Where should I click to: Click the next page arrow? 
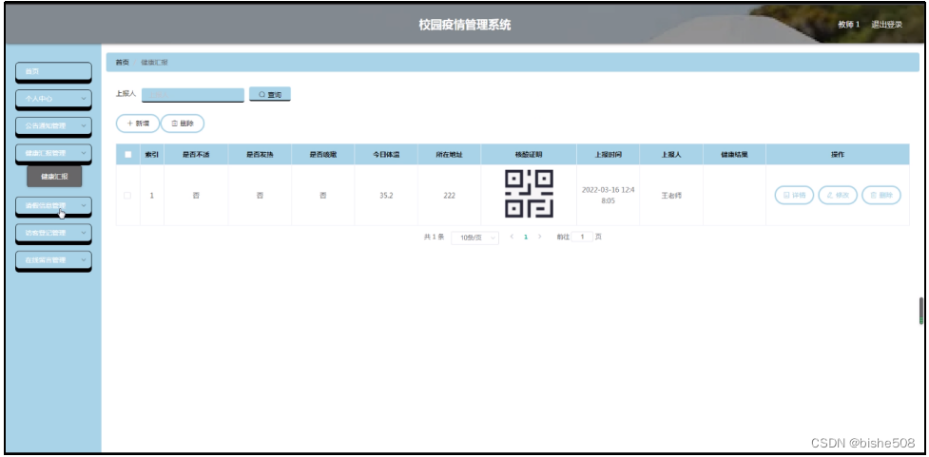pos(539,237)
